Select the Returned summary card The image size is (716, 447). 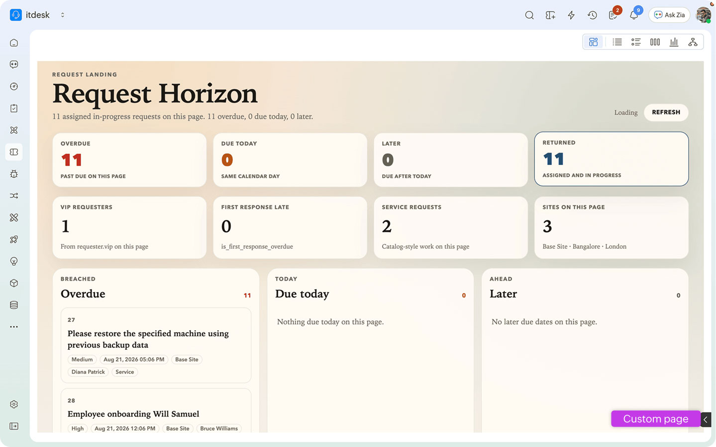click(x=612, y=159)
